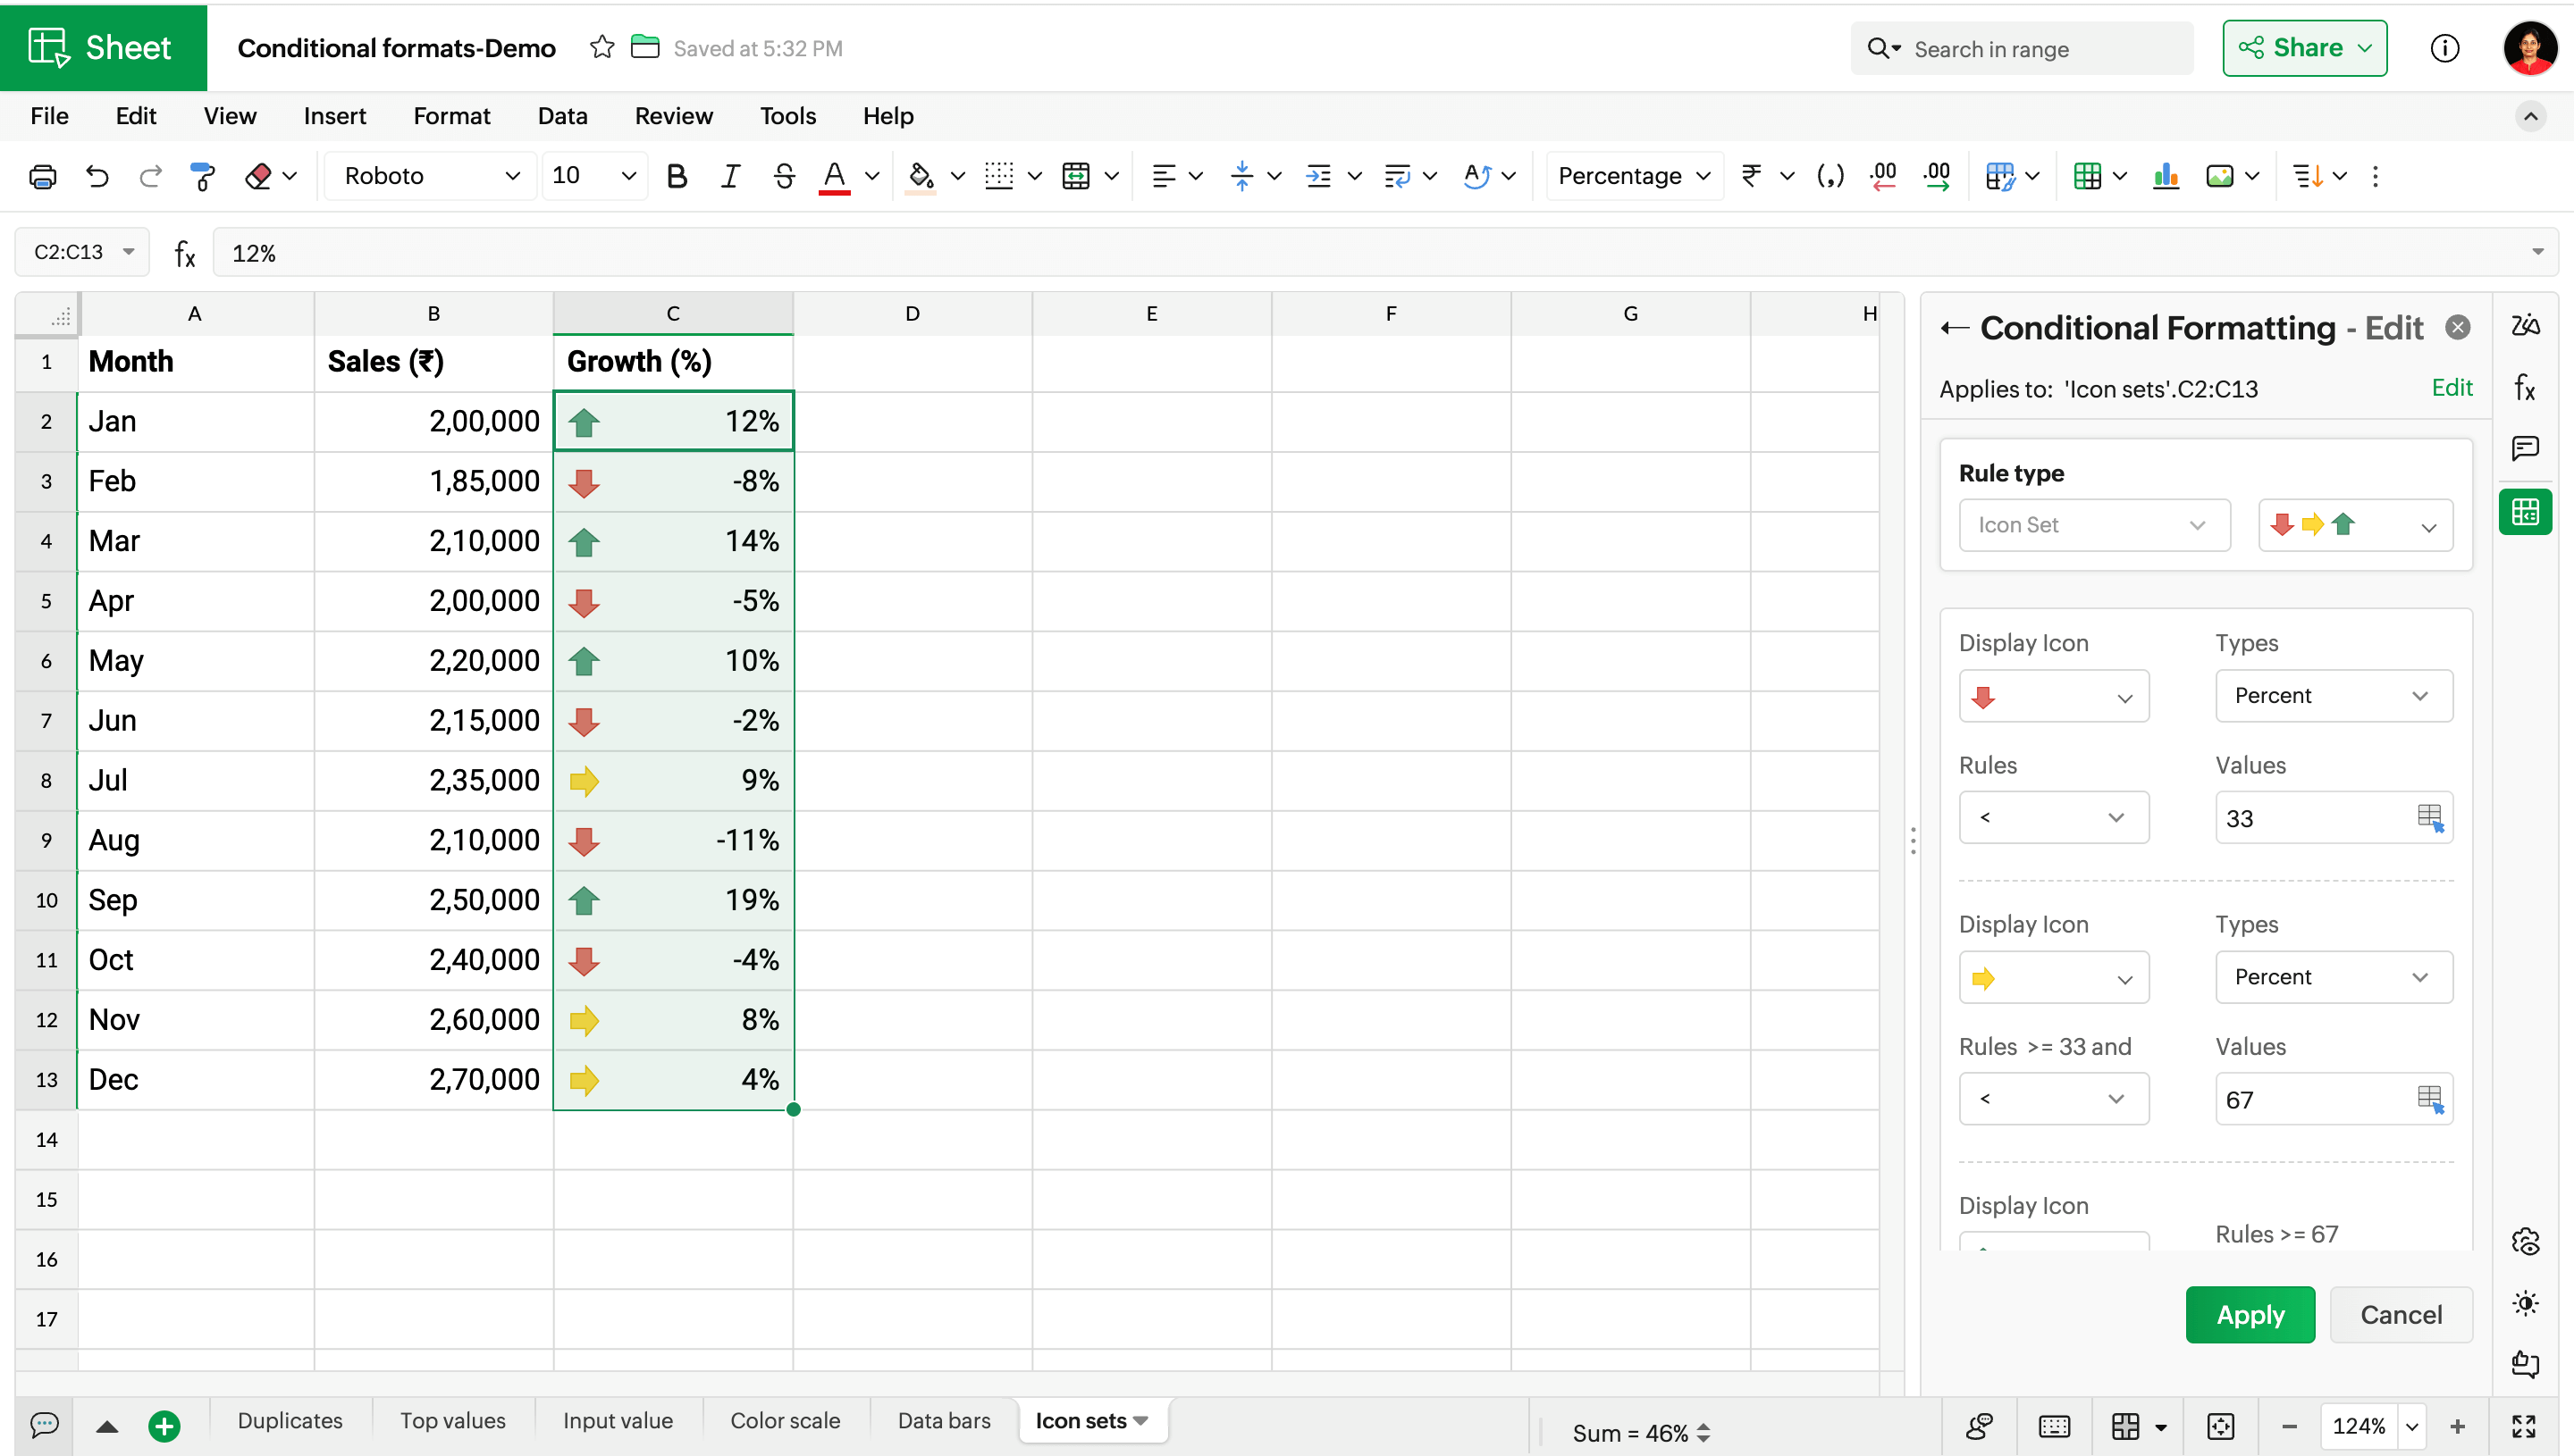Click the Undo arrow icon

[97, 176]
